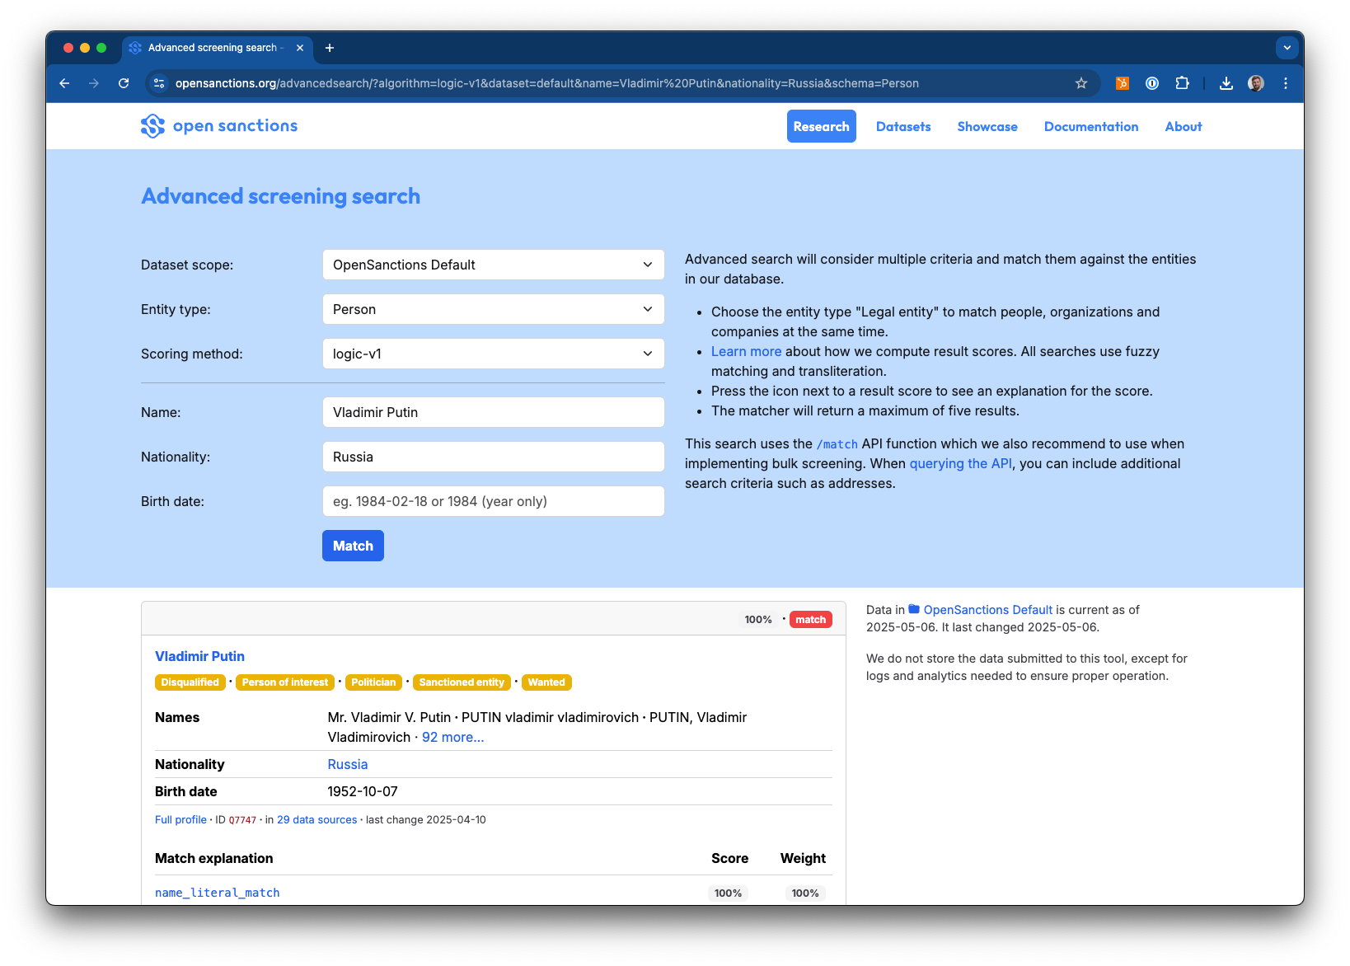This screenshot has height=966, width=1350.
Task: Click the 100% result score badge
Action: 758,619
